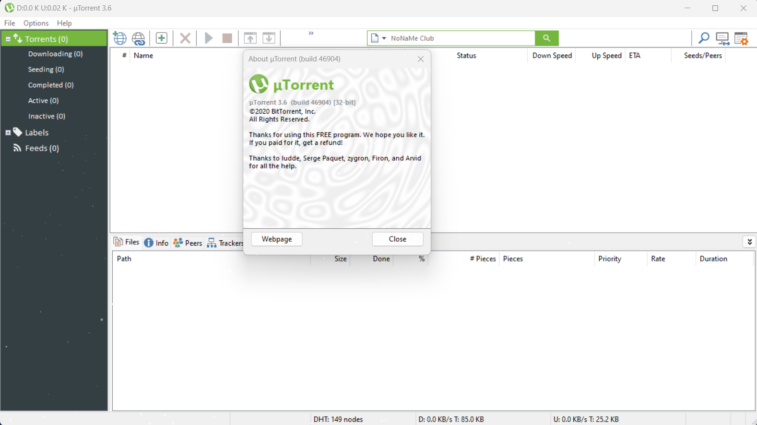Click green search magnifier button
The width and height of the screenshot is (757, 425).
546,38
